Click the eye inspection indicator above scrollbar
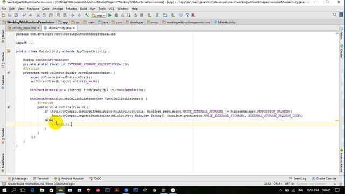Viewport: 345px width, 194px height. (x=337, y=33)
